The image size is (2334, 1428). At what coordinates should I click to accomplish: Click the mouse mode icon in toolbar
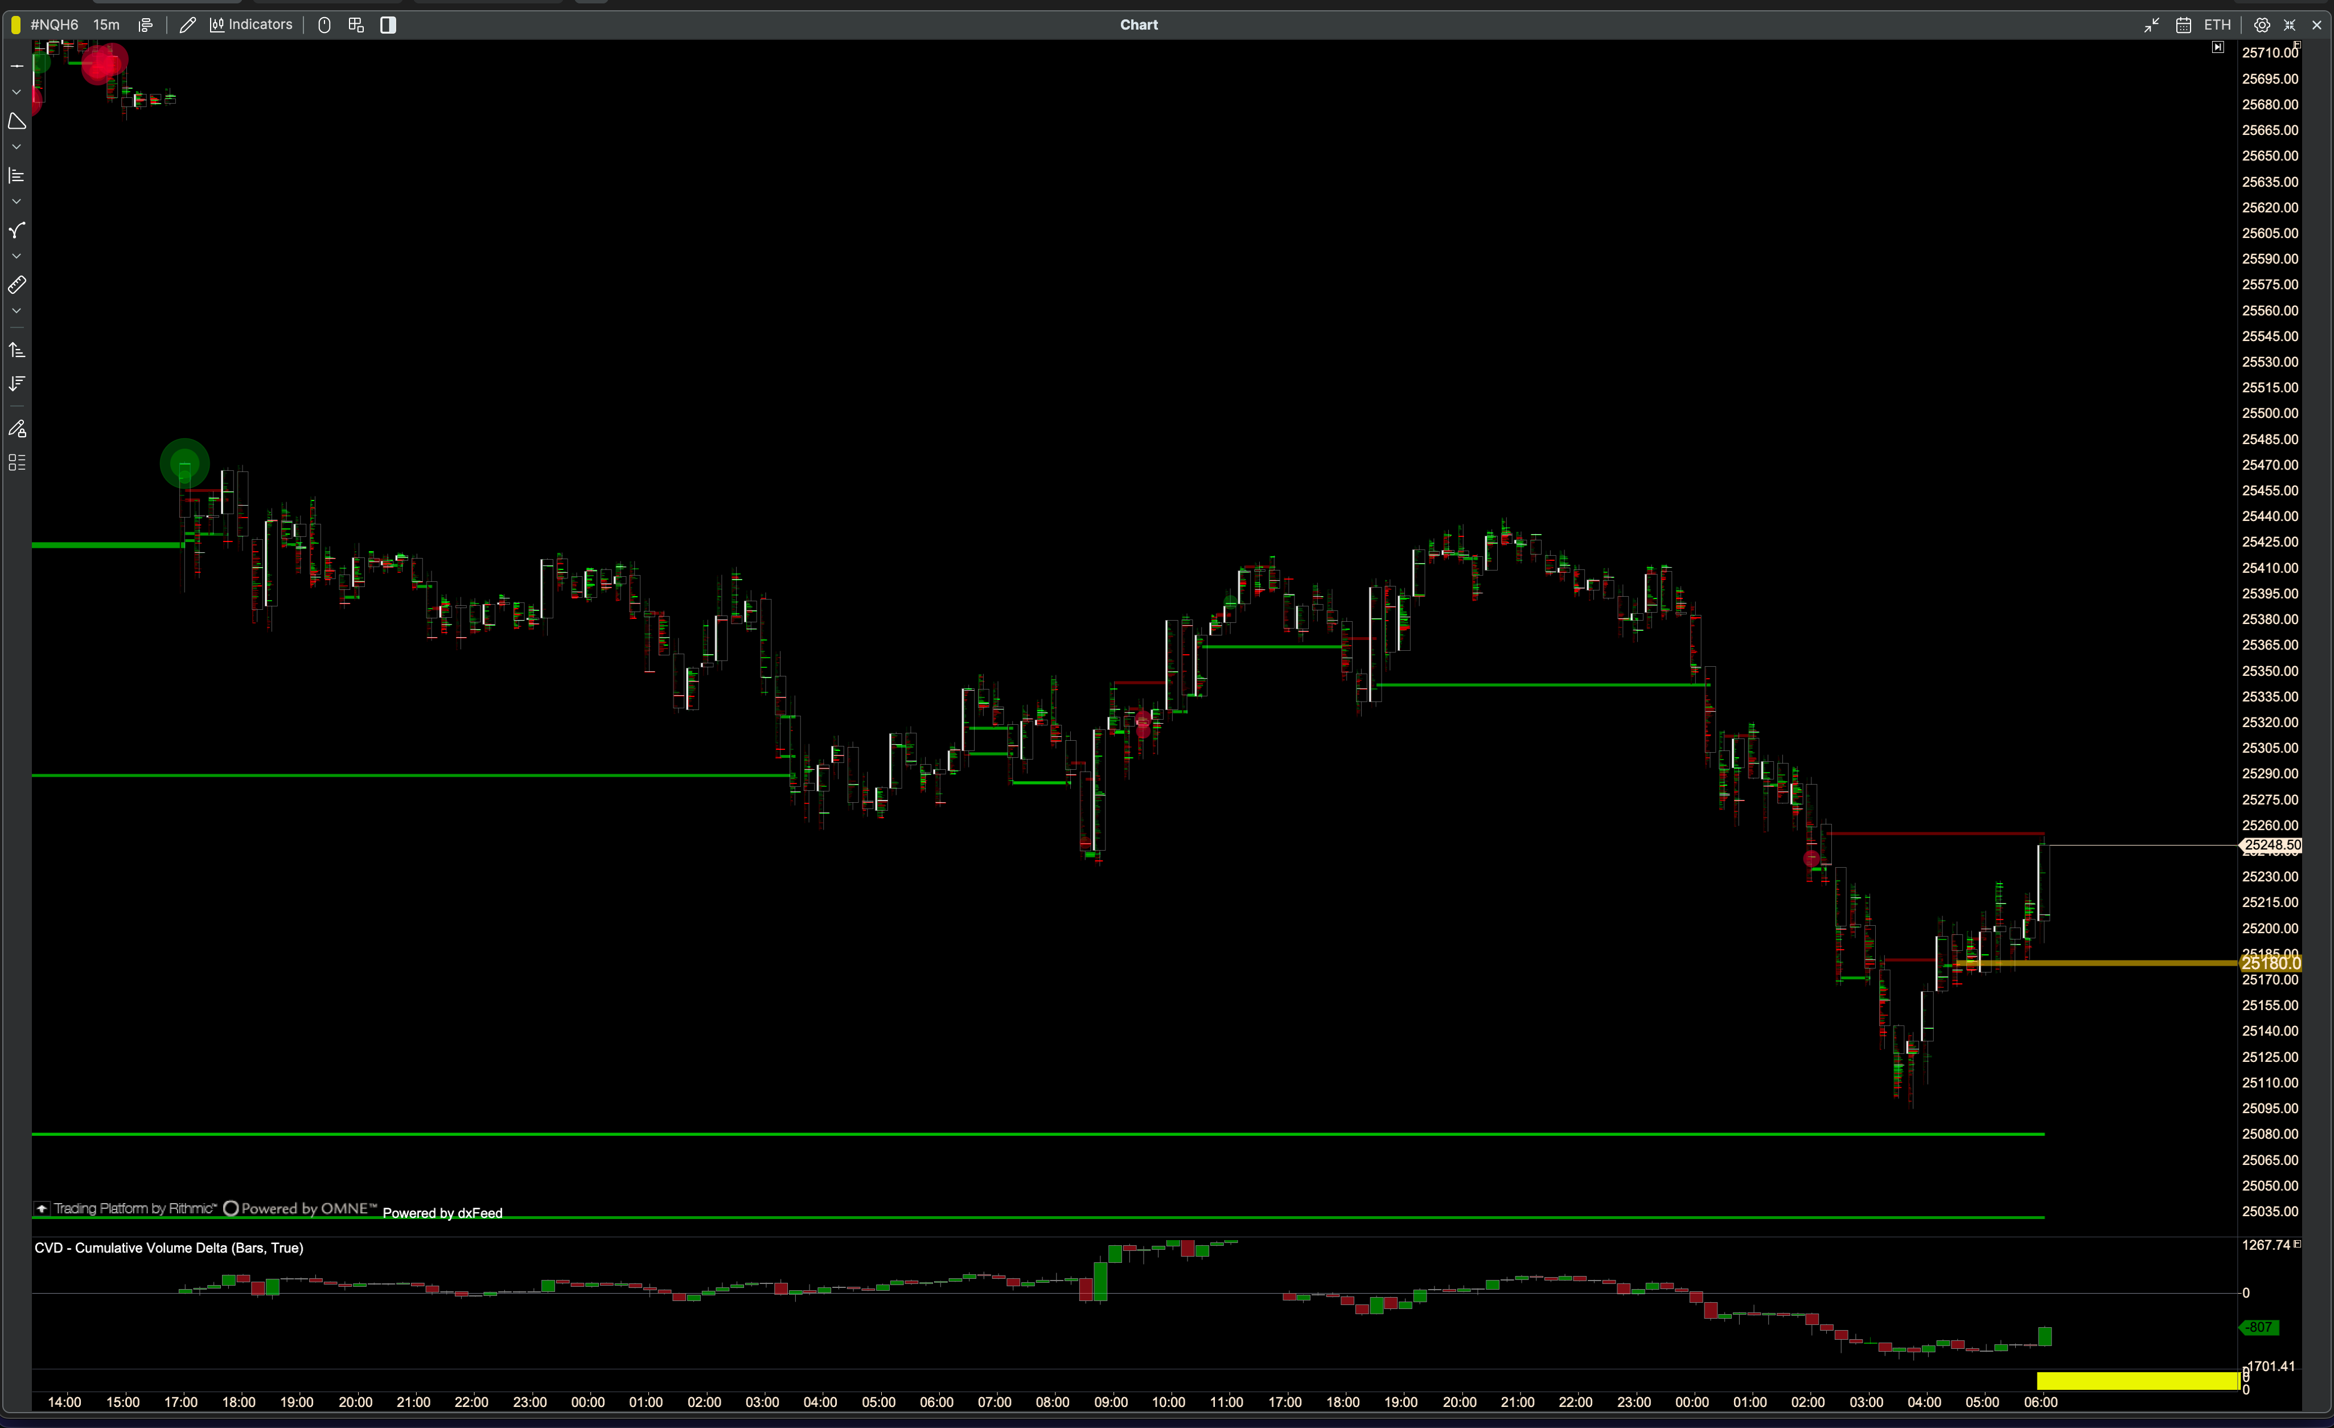pyautogui.click(x=324, y=24)
